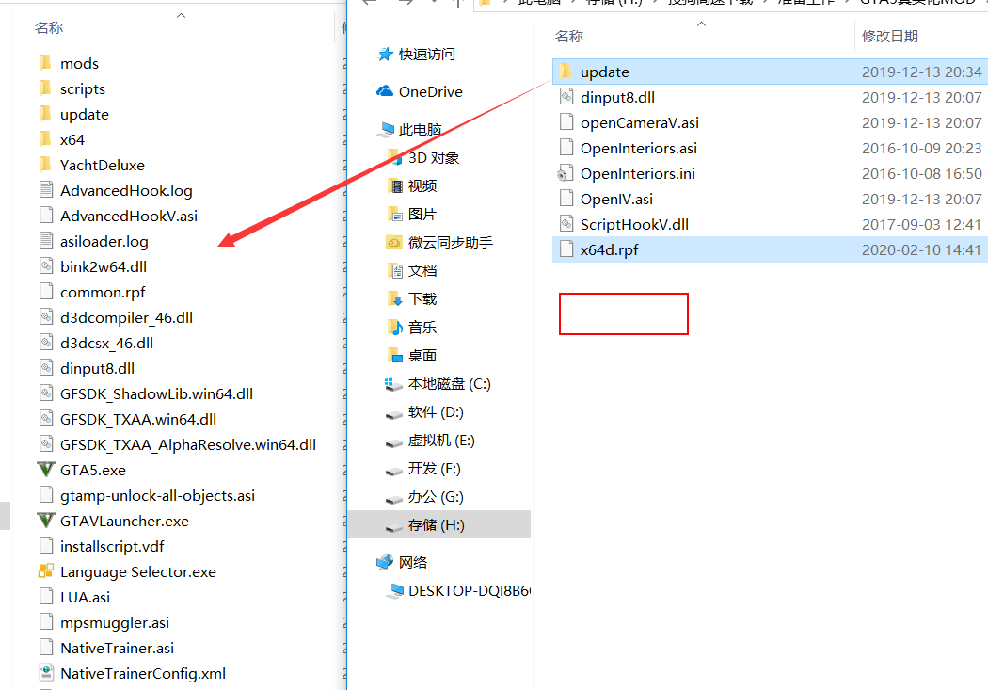Select installscript.vdf file
Viewport: 988px width, 690px height.
[112, 546]
